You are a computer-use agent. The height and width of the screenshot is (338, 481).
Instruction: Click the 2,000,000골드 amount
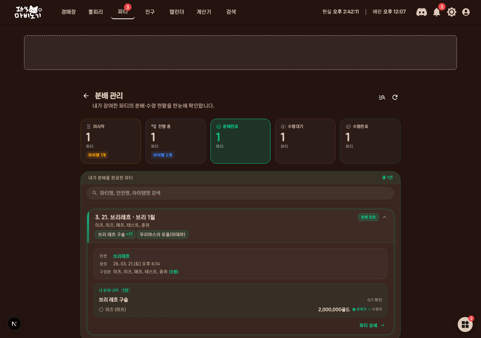click(334, 309)
